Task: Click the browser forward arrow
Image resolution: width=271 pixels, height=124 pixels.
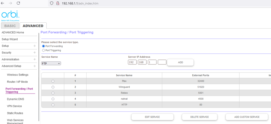Action: coord(10,3)
